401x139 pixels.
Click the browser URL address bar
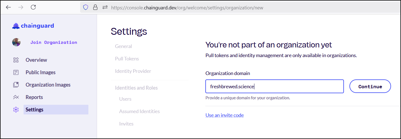click(x=187, y=7)
